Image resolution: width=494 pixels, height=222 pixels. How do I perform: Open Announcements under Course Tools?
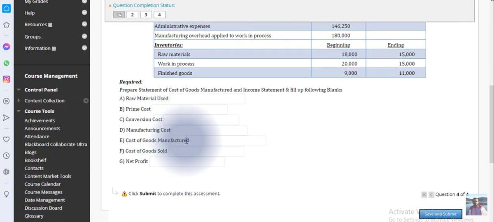click(42, 128)
